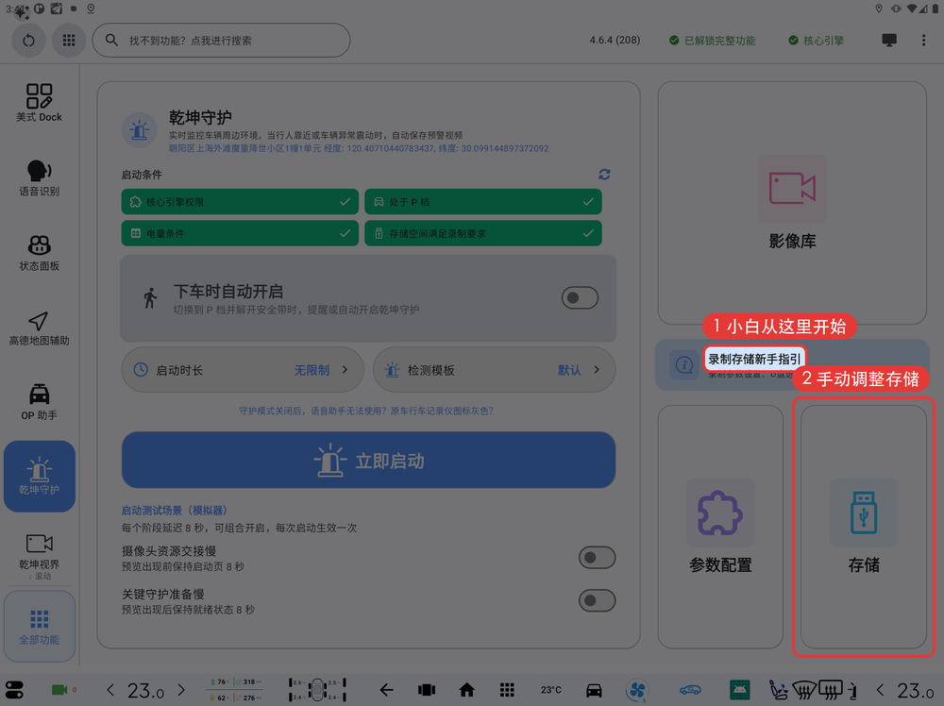Click the 电量条件 condition chip

coord(240,233)
